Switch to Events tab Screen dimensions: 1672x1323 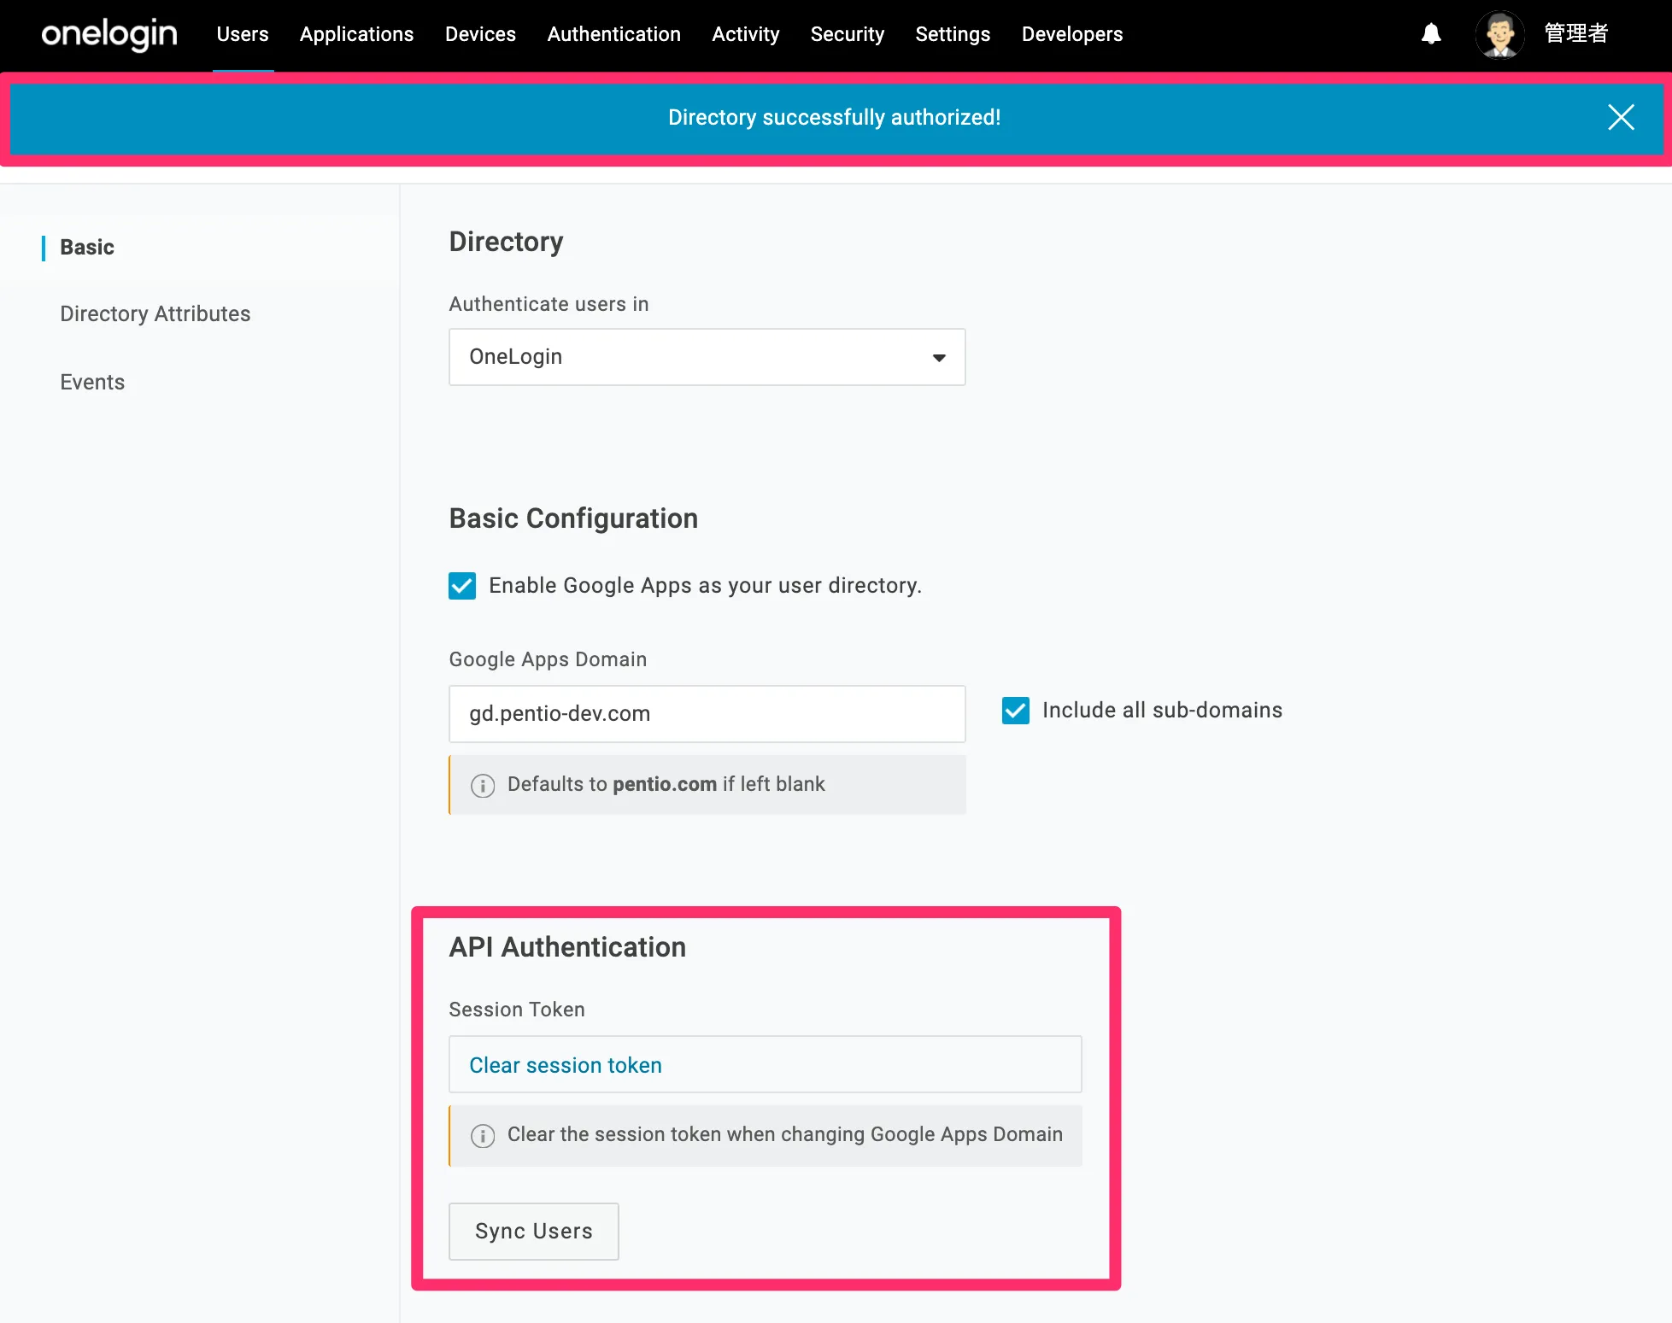pos(92,382)
